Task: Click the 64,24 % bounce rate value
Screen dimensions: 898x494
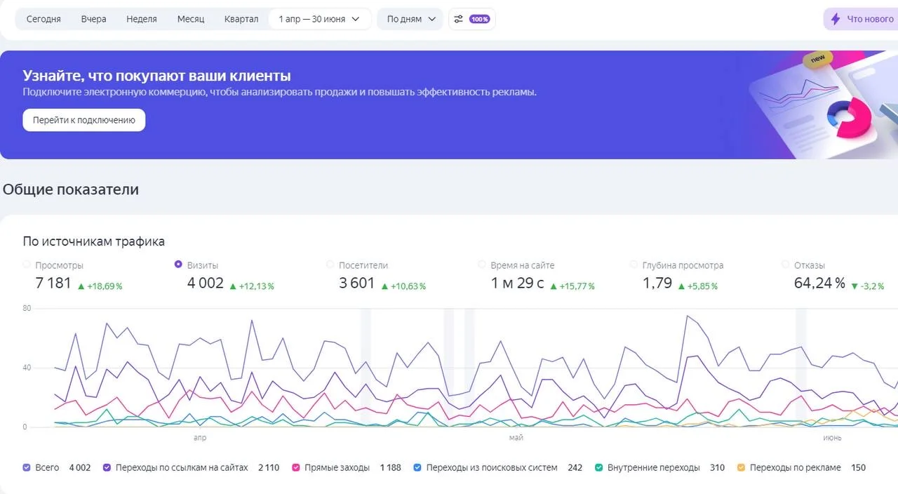Action: pyautogui.click(x=819, y=283)
